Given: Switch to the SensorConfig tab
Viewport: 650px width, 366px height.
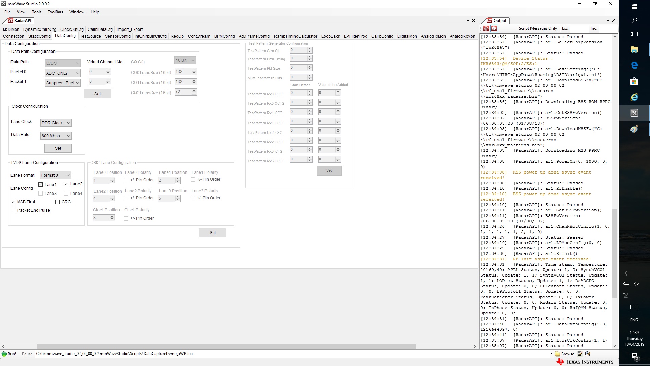Looking at the screenshot, I should coord(117,36).
